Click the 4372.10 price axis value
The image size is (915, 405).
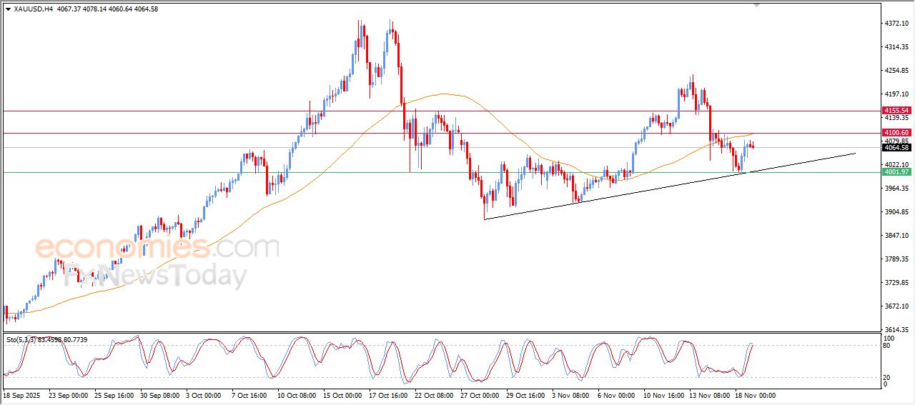pos(895,24)
